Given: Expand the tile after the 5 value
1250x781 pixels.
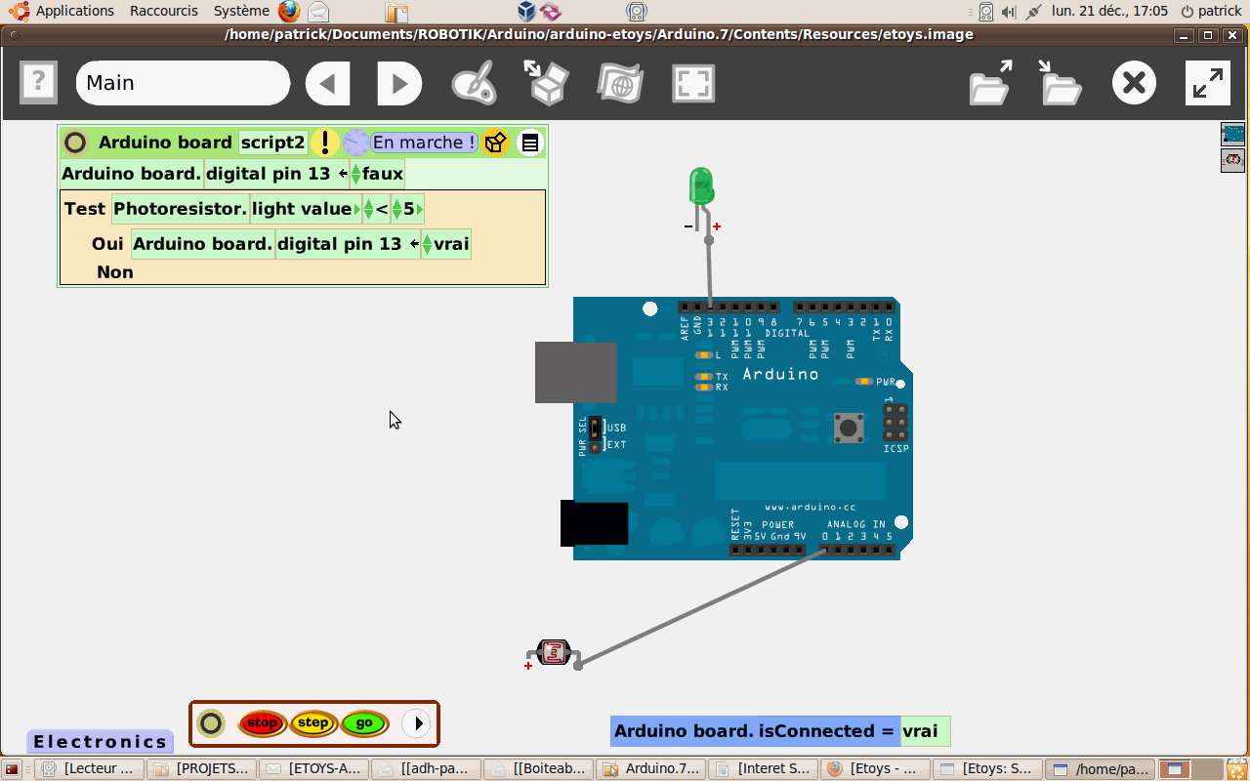Looking at the screenshot, I should [x=420, y=209].
